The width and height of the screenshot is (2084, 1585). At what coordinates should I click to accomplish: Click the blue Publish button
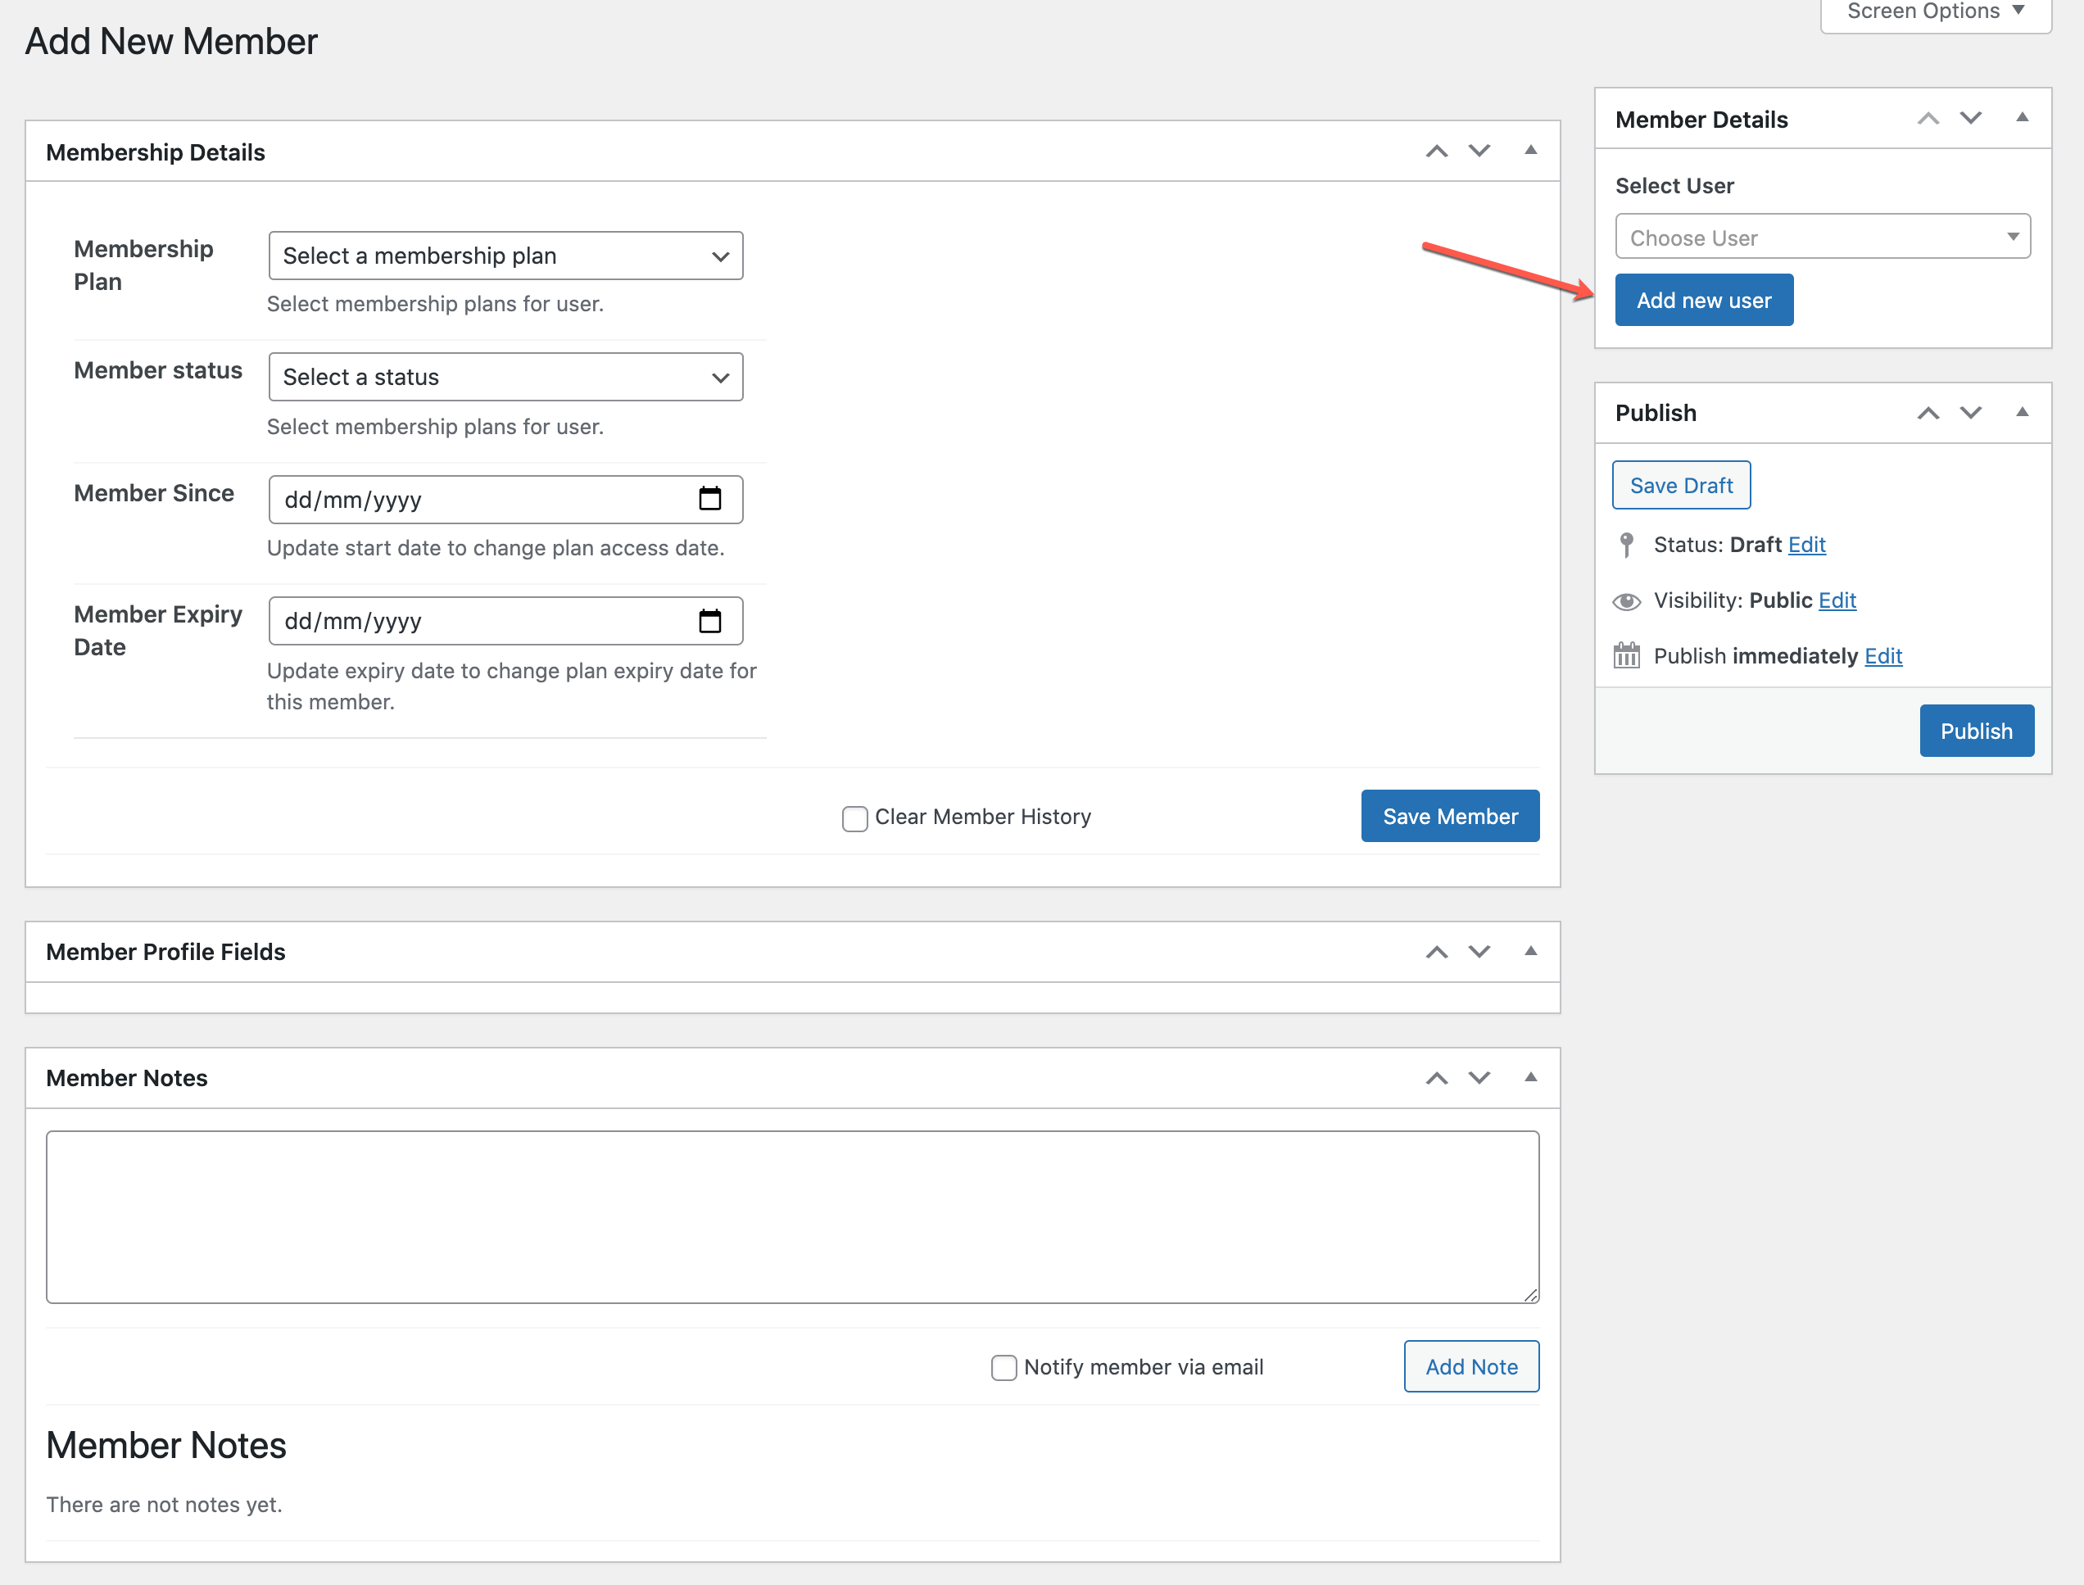click(1976, 730)
